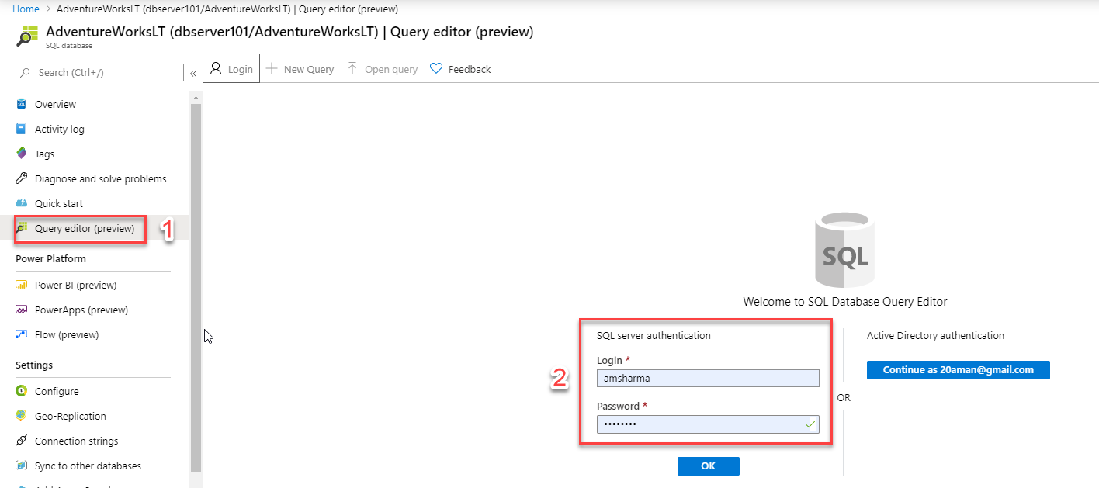Click the Query editor (preview) icon

pyautogui.click(x=21, y=229)
